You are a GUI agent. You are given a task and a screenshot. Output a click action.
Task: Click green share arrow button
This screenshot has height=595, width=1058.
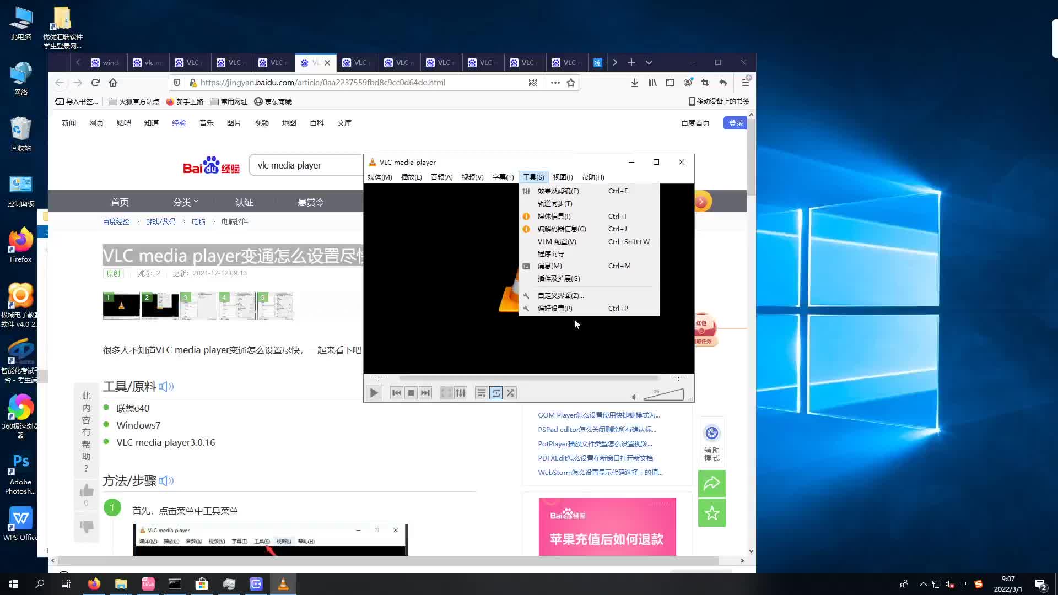[712, 484]
